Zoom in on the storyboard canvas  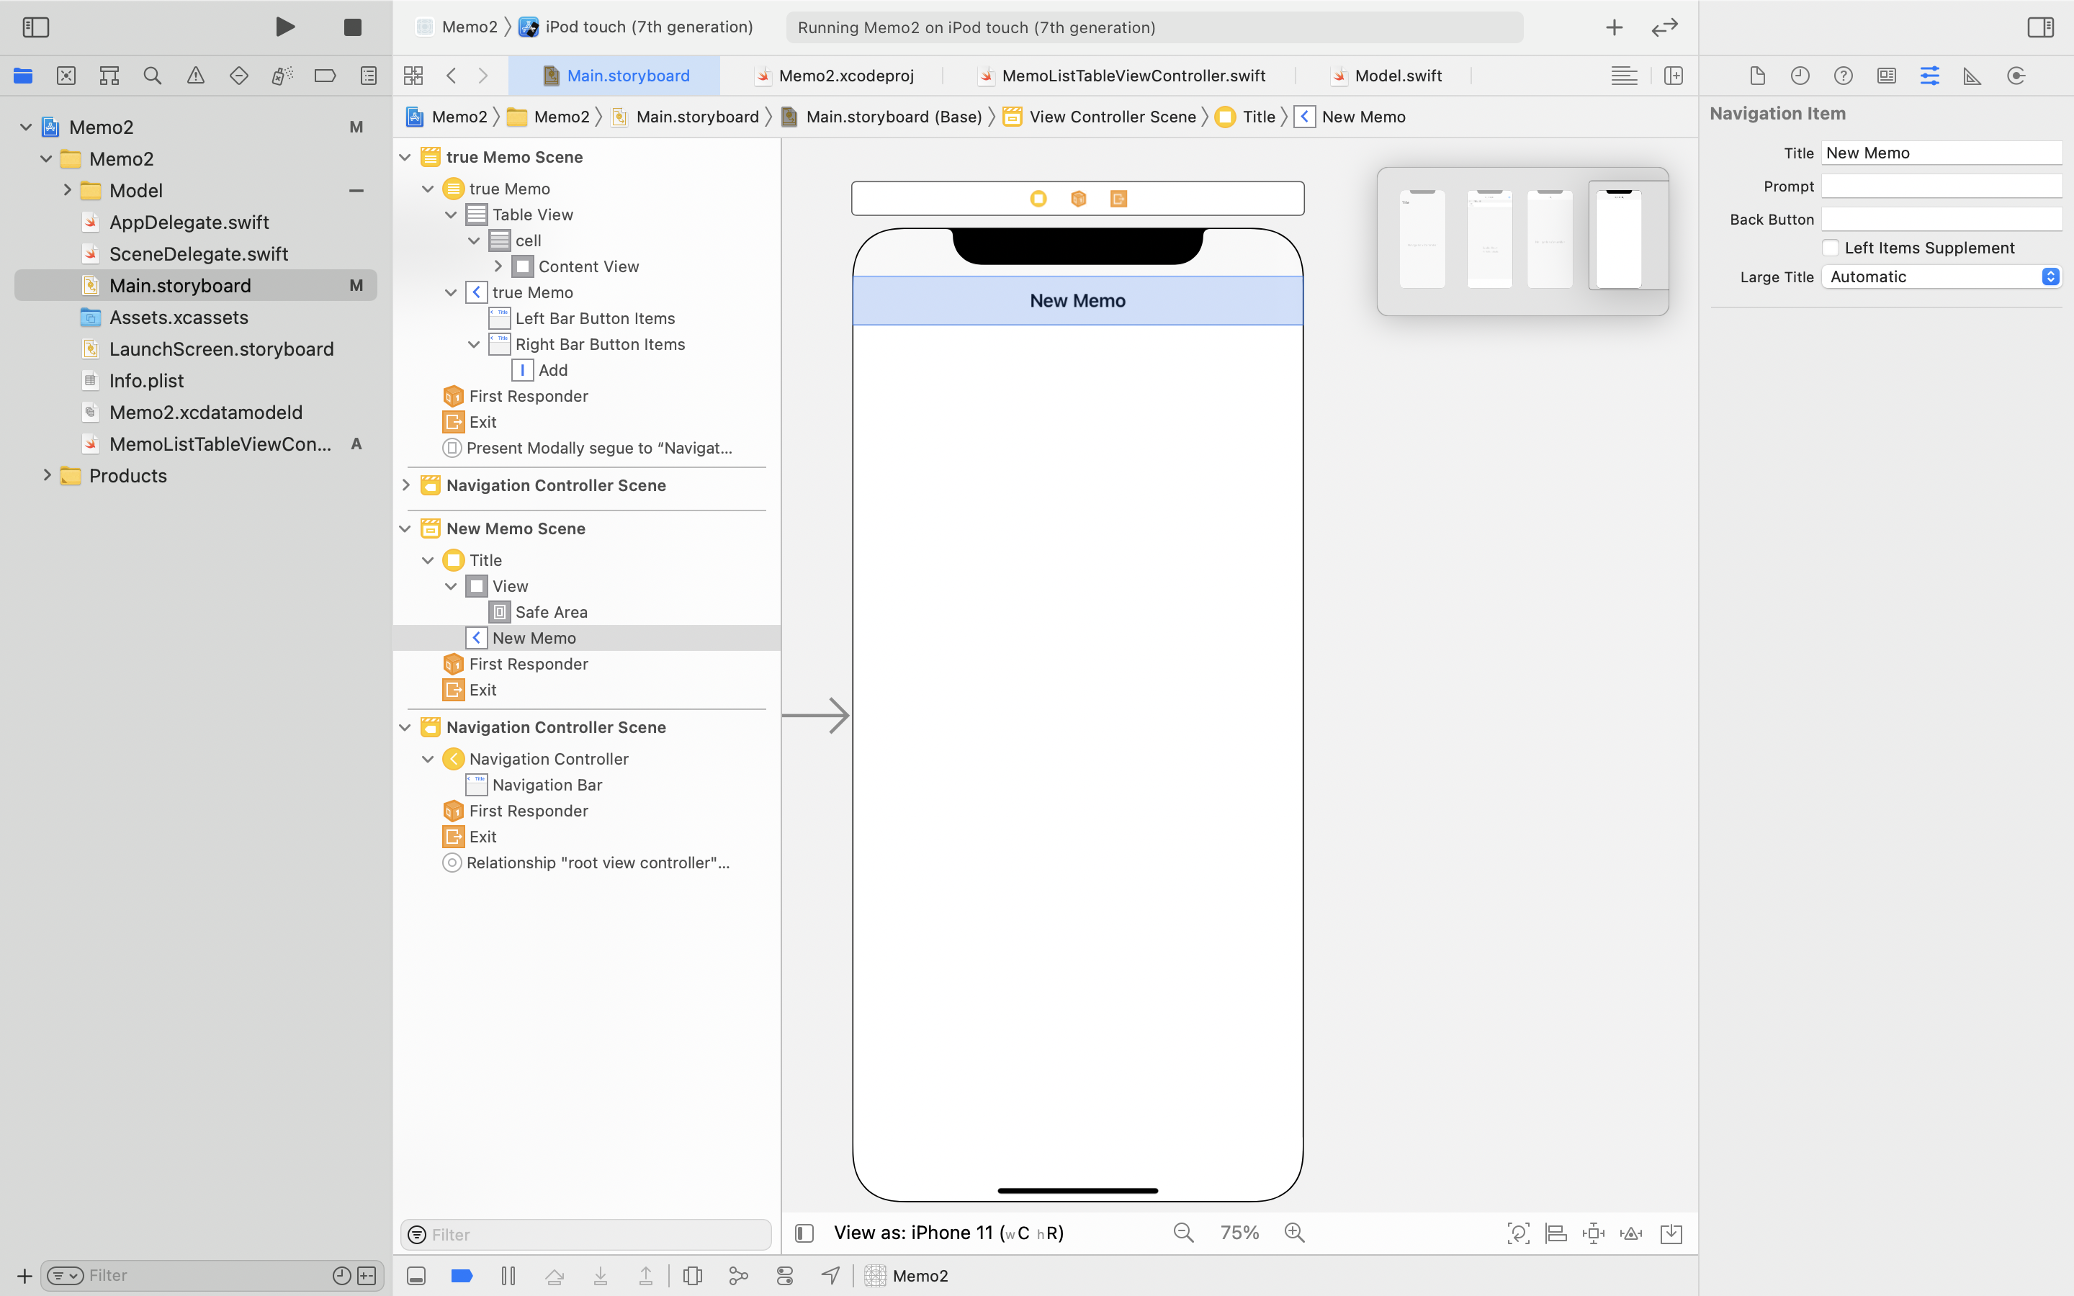click(1294, 1233)
